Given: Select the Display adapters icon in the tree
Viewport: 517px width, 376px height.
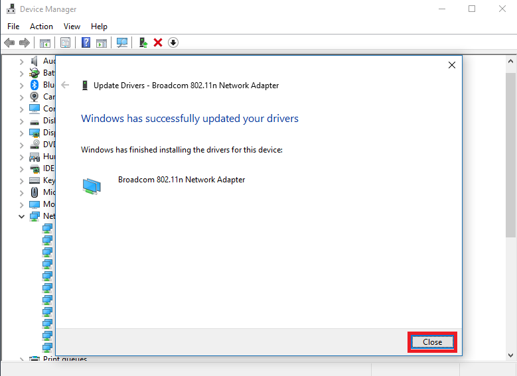Looking at the screenshot, I should click(35, 133).
